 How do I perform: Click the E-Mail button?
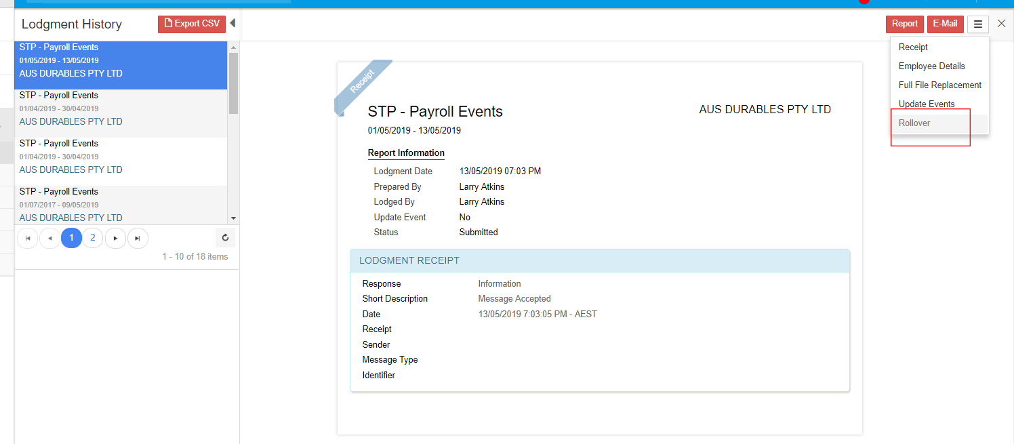coord(945,24)
